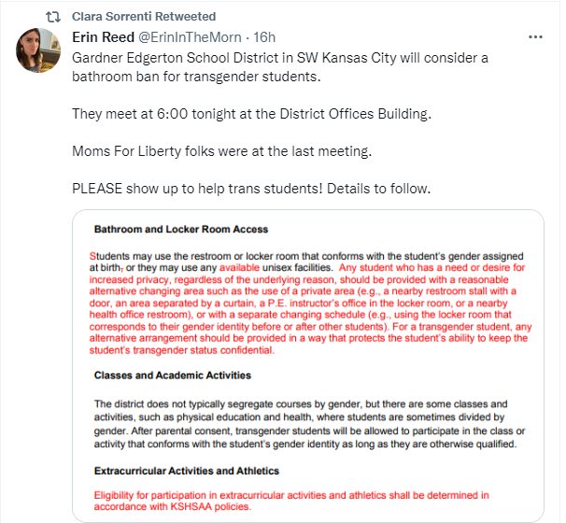Click the 'Bathroom and Locker Room Access' heading
This screenshot has height=523, width=566.
(181, 229)
